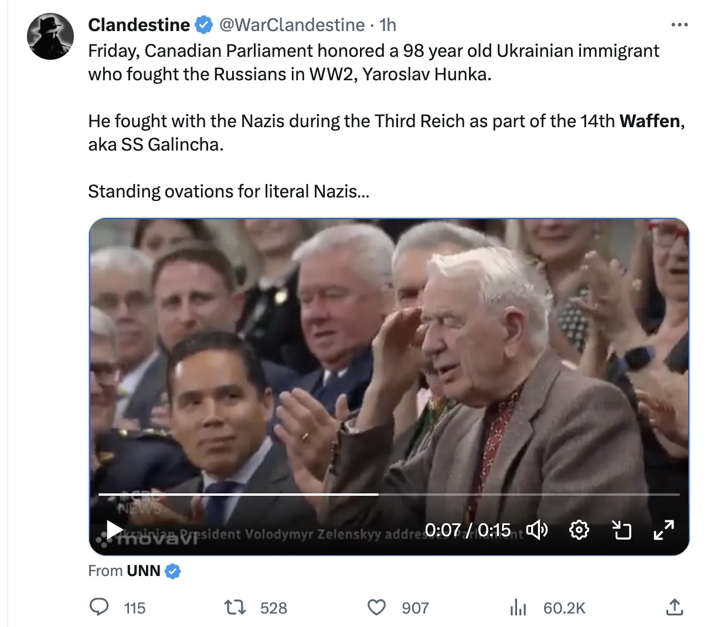Click the bold Waffen text in the tweet
The width and height of the screenshot is (707, 627).
point(650,121)
